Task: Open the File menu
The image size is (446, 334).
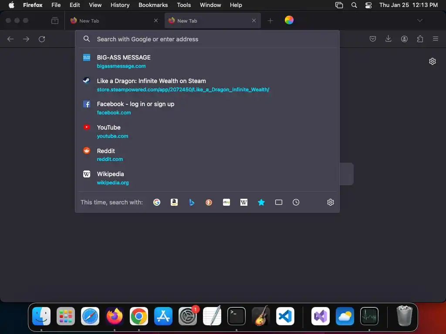Action: 56,5
